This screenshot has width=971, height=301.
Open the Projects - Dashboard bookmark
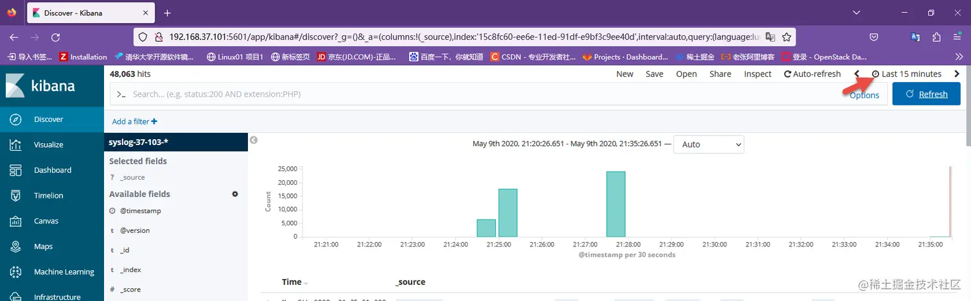pyautogui.click(x=625, y=56)
